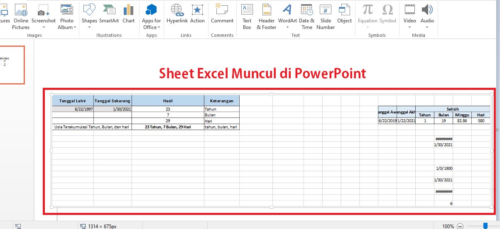
Task: Select the 'Selisih' merged header cell
Action: pos(453,109)
